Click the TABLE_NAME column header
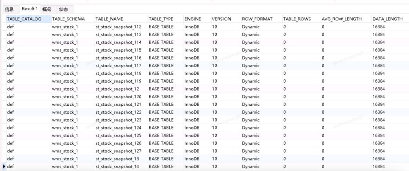 click(121, 19)
